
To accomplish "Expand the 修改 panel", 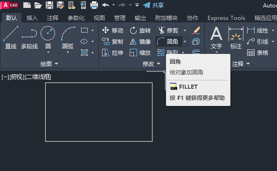I will tap(152, 64).
